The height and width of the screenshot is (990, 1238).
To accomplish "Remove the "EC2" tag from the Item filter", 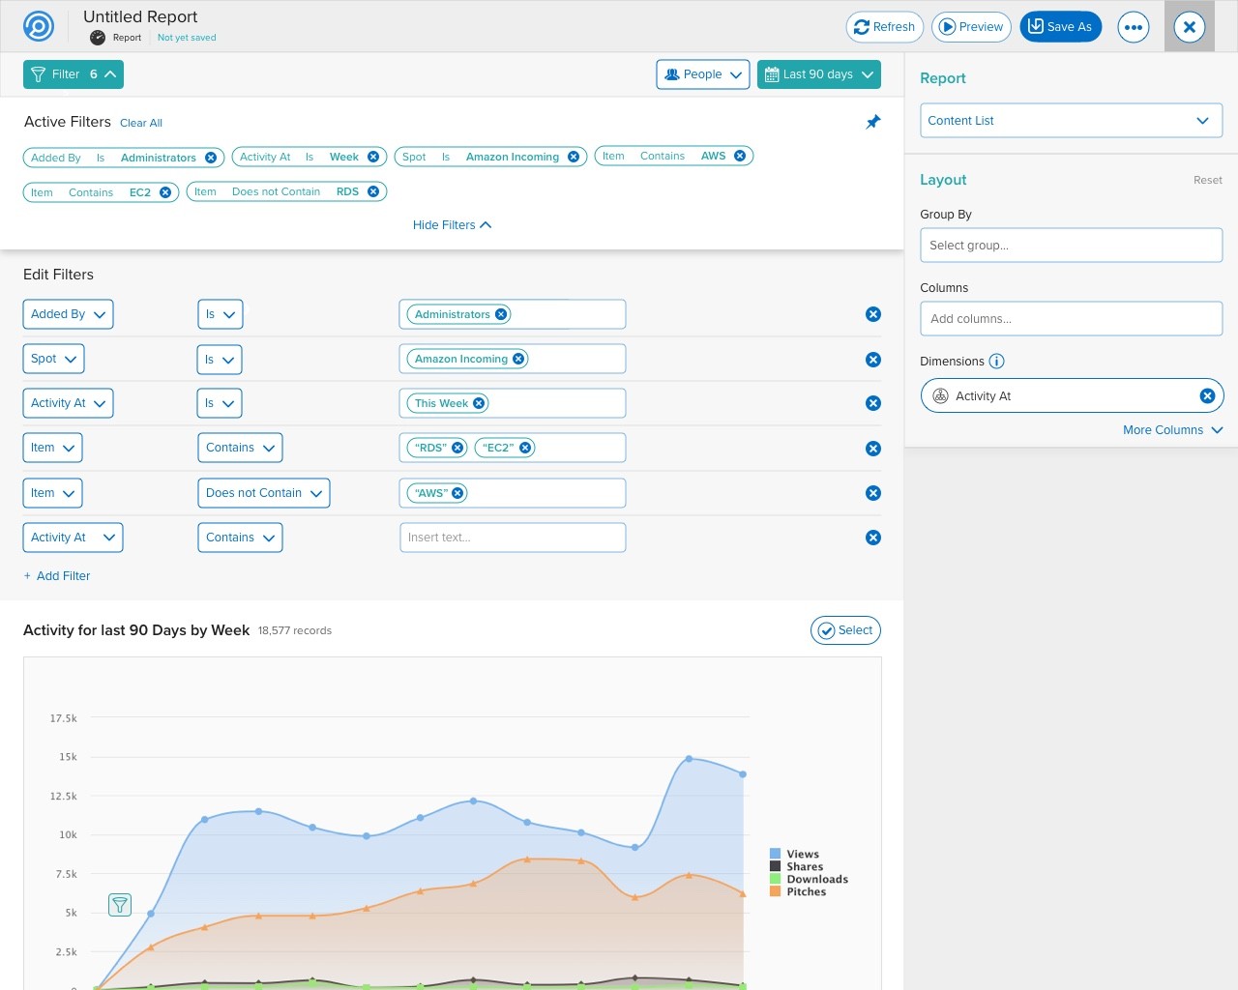I will (x=525, y=448).
